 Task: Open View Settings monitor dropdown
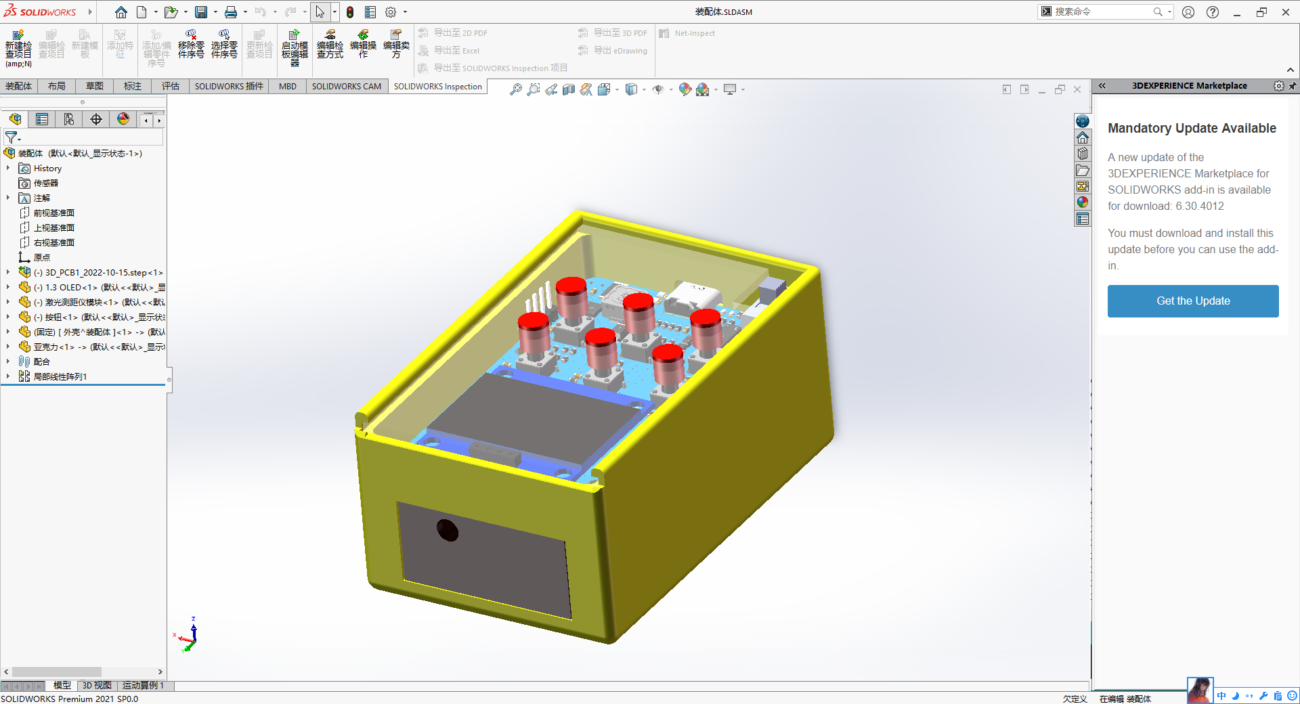pos(743,89)
